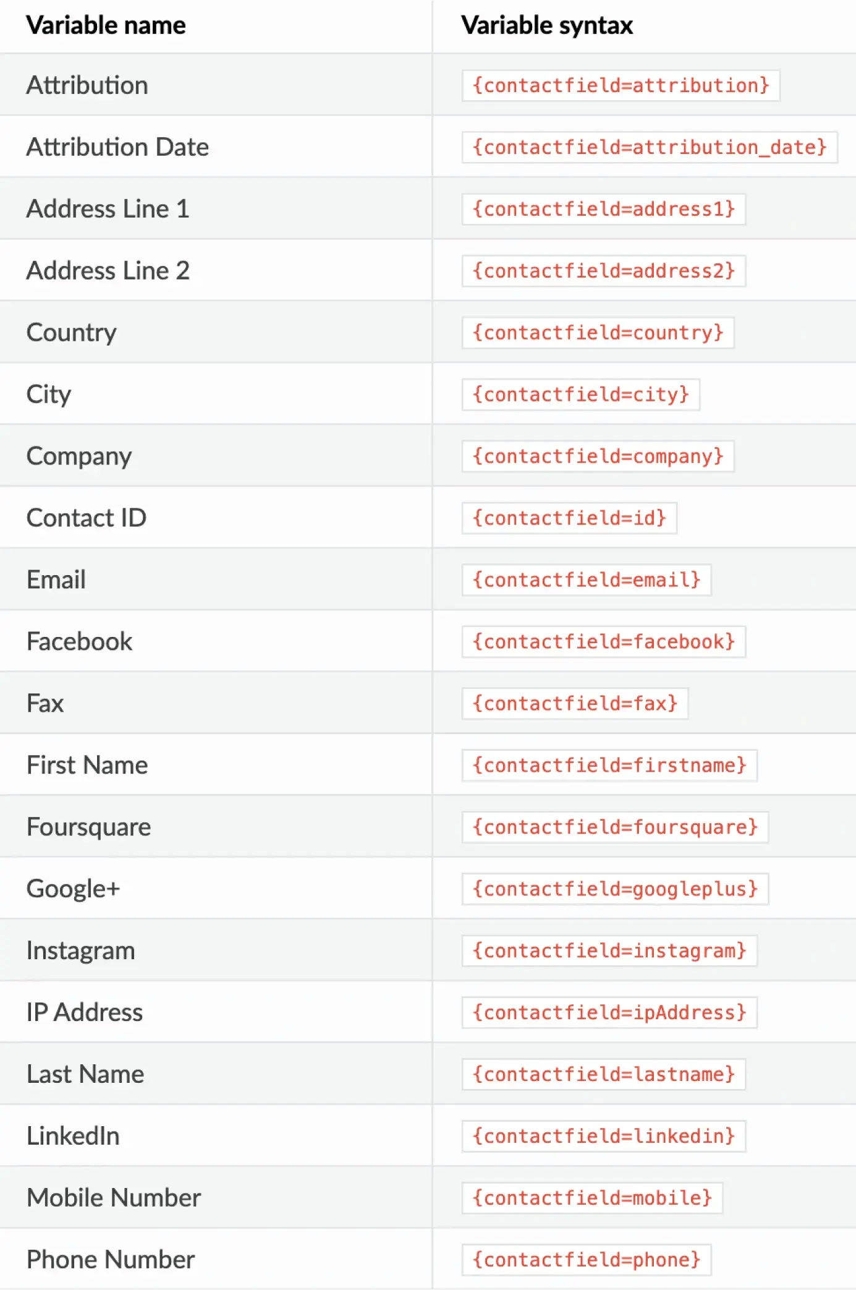Select the {contactfield=ipAddress} code snippet
Image resolution: width=856 pixels, height=1290 pixels.
[x=609, y=1012]
